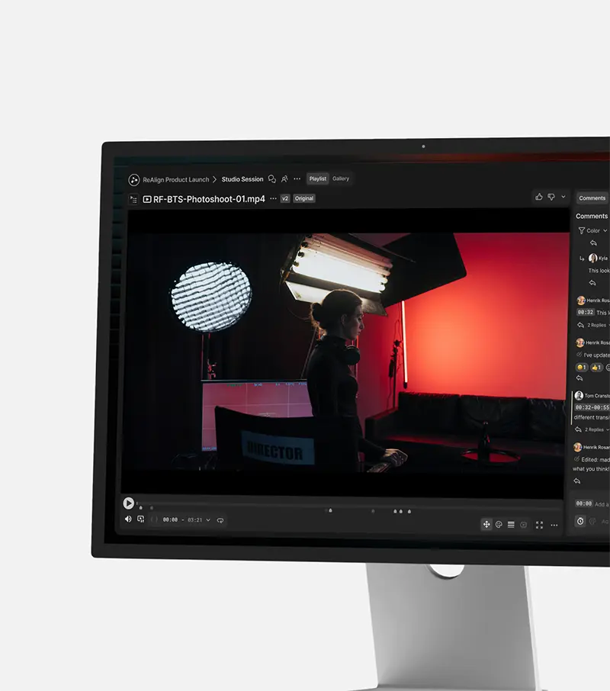Viewport: 610px width, 691px height.
Task: Jump to the 00:32-00:55 range timestamp
Action: [592, 407]
